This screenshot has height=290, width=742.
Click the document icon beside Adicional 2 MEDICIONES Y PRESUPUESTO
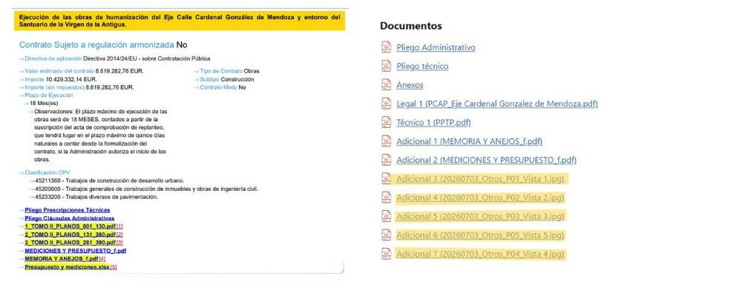point(387,160)
